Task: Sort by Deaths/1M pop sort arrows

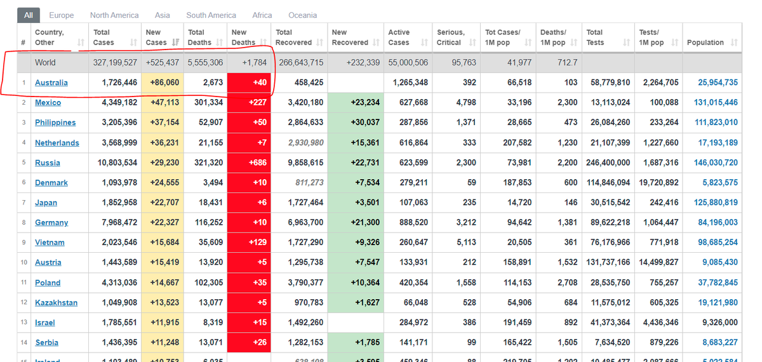Action: click(x=573, y=43)
